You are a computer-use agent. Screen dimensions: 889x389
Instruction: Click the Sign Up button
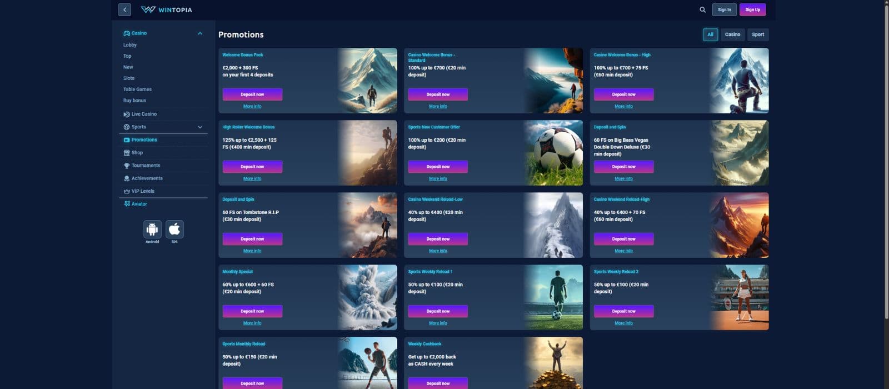(x=752, y=9)
